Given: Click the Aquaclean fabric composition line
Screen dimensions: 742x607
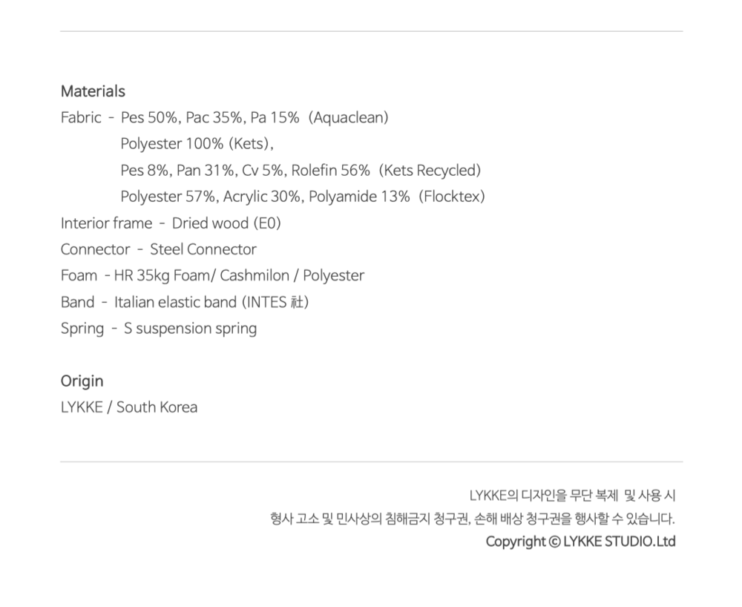Looking at the screenshot, I should (x=255, y=118).
